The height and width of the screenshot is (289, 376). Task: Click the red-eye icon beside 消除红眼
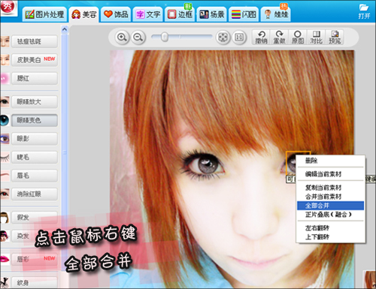(x=5, y=194)
